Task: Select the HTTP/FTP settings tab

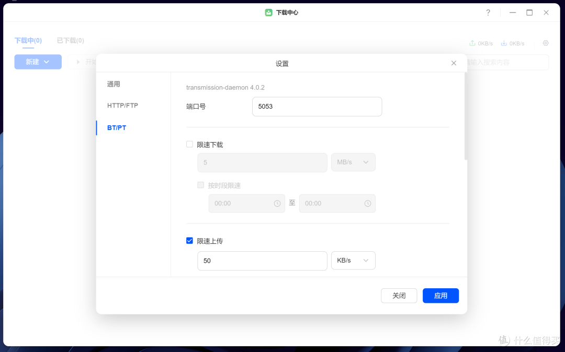Action: 122,105
